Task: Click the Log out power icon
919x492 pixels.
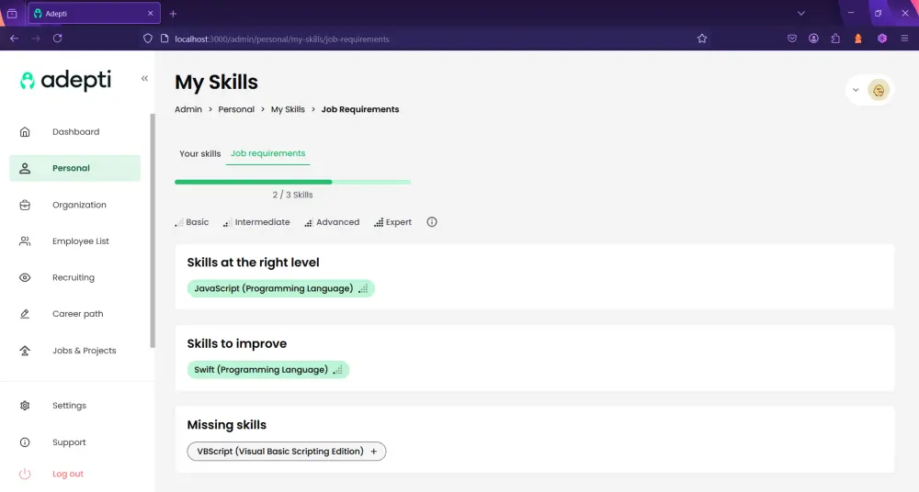Action: click(x=25, y=474)
